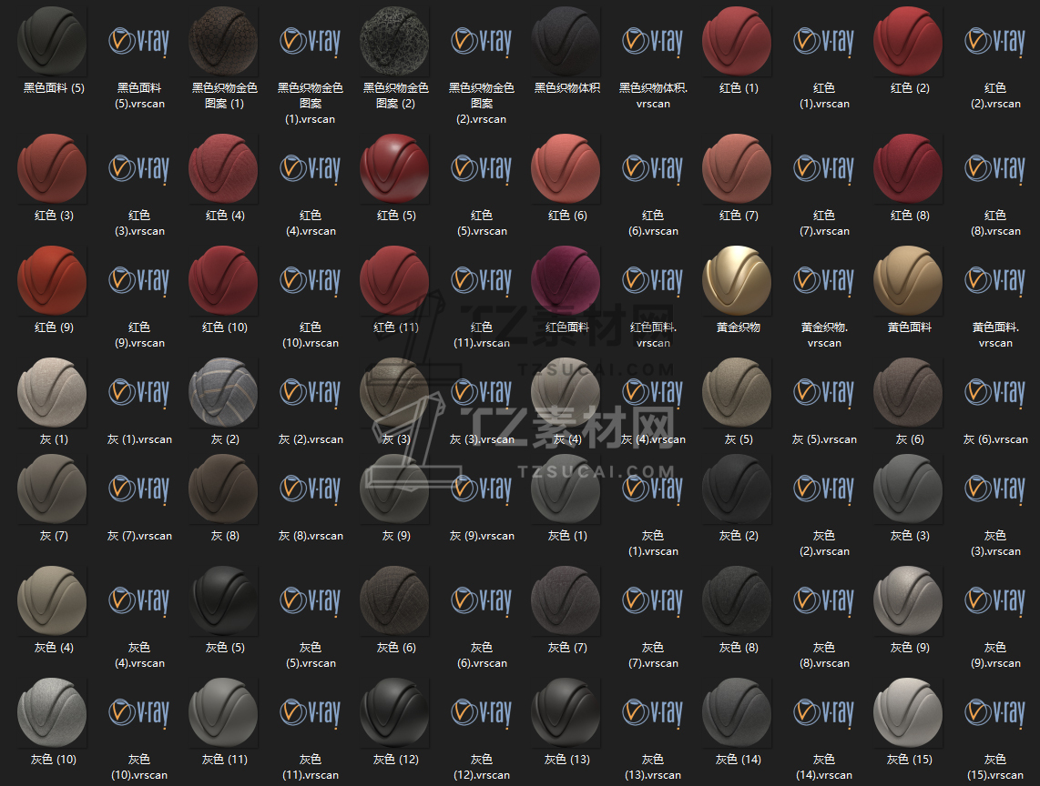1040x786 pixels.
Task: Select the 灰 (1) light sphere thumbnail
Action: [53, 392]
